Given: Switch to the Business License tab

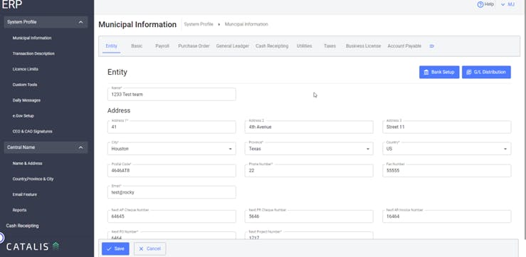Looking at the screenshot, I should pyautogui.click(x=363, y=46).
